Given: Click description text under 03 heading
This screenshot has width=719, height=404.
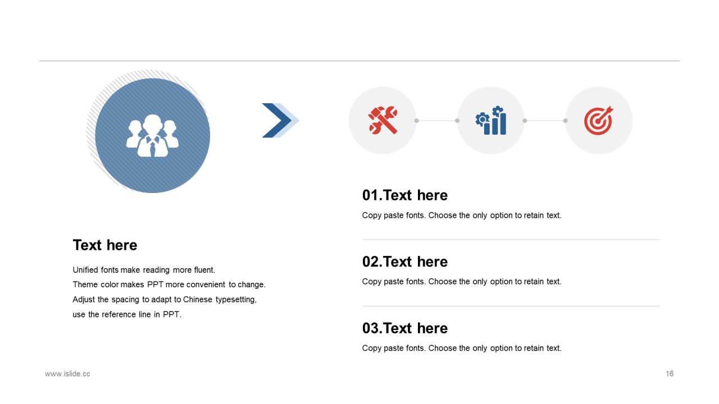Looking at the screenshot, I should coord(462,348).
